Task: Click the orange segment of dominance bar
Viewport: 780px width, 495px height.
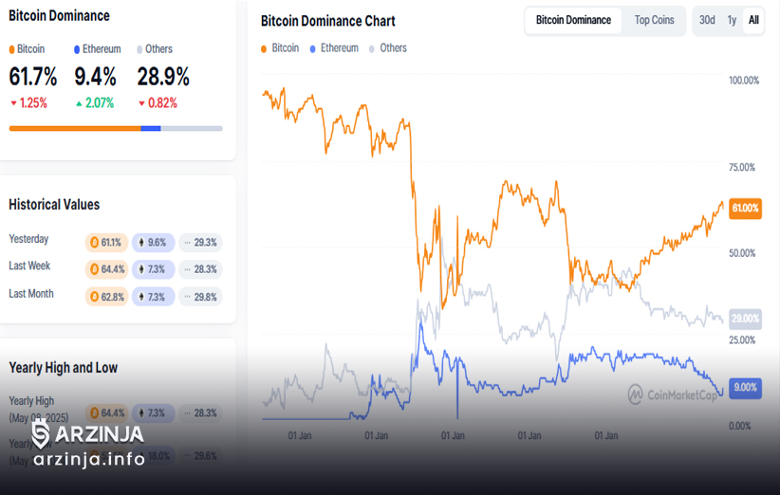Action: coord(75,129)
